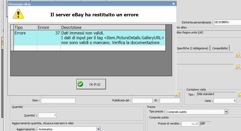Click the GBP currency field
The width and height of the screenshot is (241, 131).
click(206, 124)
